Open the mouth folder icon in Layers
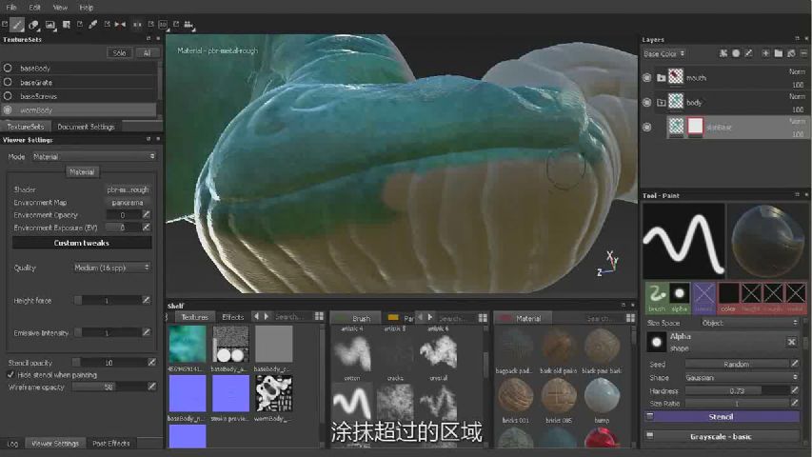This screenshot has height=457, width=812. tap(662, 78)
